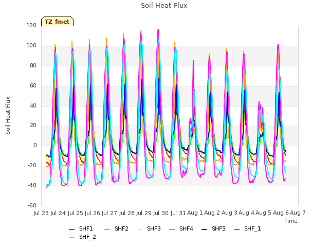Click the Jul 26 x-axis tick label
Viewport: 329px width, 247px height.
pos(92,213)
